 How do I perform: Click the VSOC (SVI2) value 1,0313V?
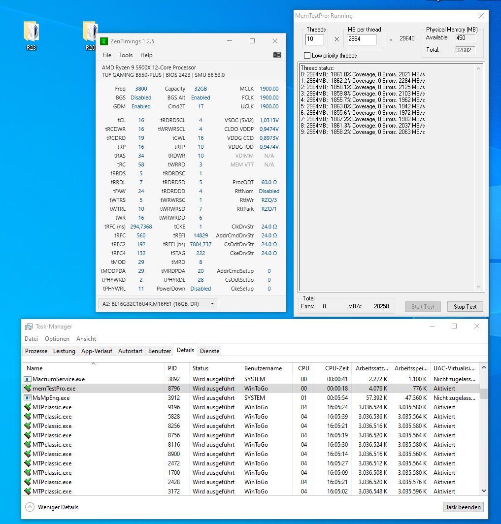(x=269, y=120)
